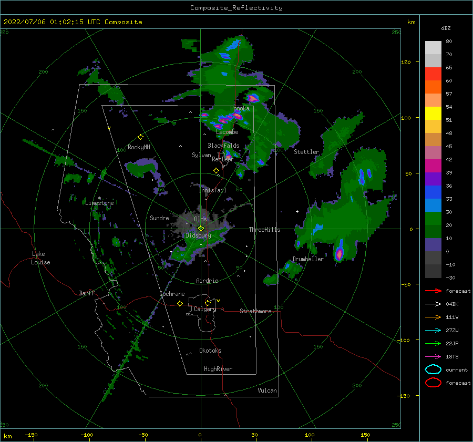Click the Blackfalds city label
The image size is (473, 442).
coord(223,146)
